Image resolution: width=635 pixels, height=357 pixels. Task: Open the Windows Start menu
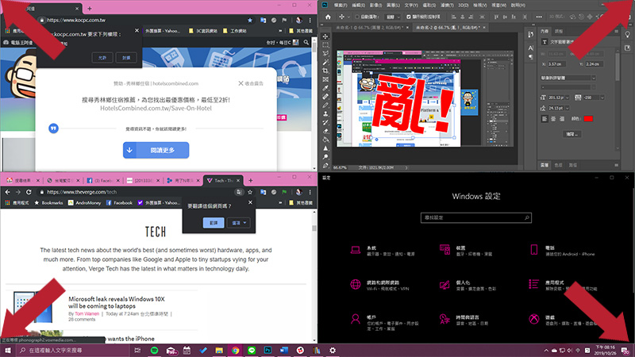click(8, 351)
